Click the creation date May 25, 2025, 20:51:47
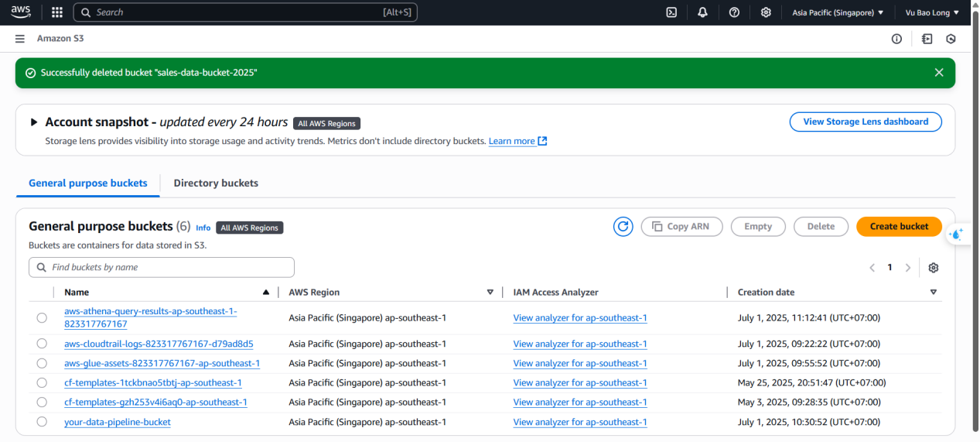 811,382
